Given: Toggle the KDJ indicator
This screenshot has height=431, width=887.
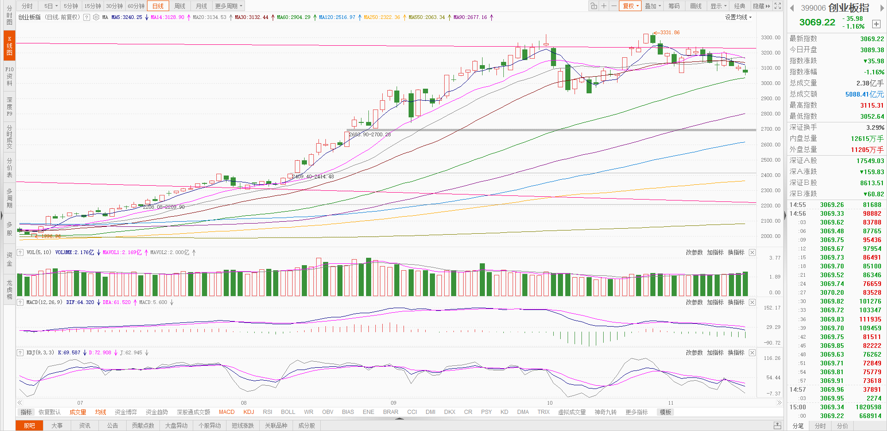Looking at the screenshot, I should [249, 412].
